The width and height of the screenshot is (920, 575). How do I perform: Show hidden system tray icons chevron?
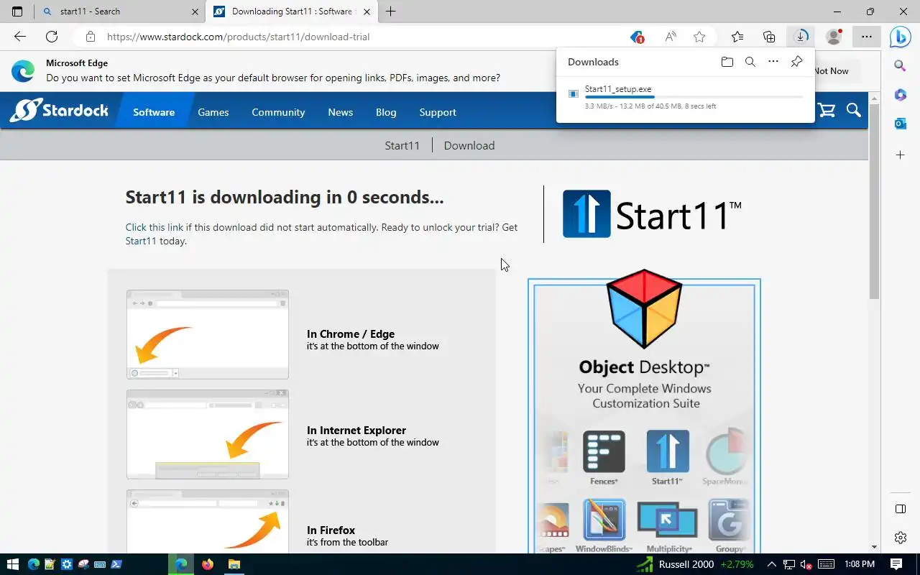click(x=771, y=564)
